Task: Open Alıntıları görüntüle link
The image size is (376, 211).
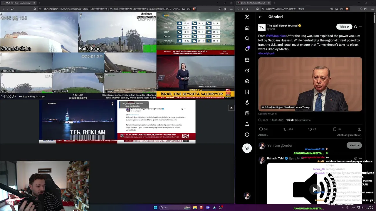Action: tap(349, 135)
